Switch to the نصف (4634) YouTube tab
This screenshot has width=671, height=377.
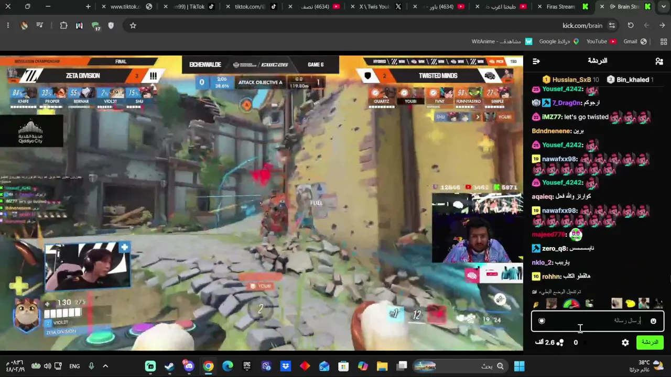pyautogui.click(x=315, y=7)
